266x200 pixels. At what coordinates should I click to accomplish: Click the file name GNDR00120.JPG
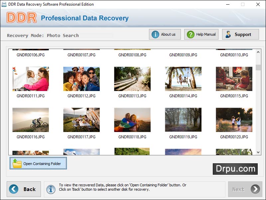pyautogui.click(x=234, y=137)
